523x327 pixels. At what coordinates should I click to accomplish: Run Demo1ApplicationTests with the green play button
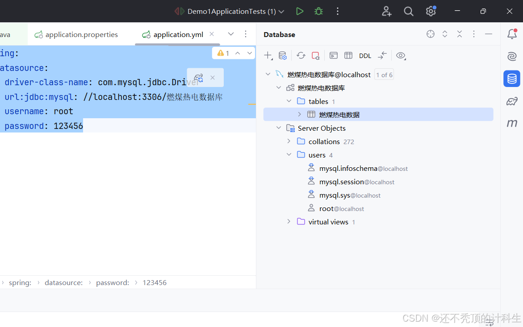(x=300, y=11)
